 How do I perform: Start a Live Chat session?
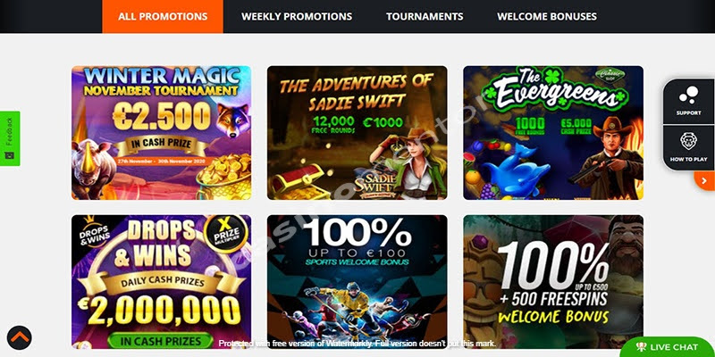[x=668, y=347]
